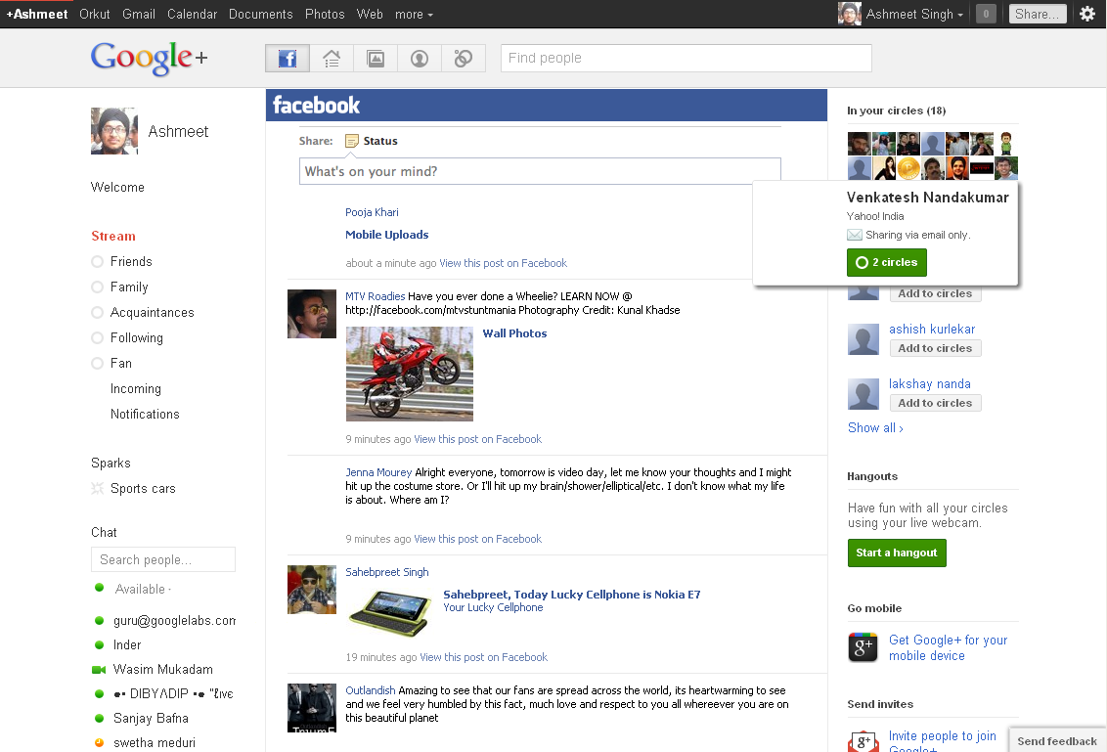Add ashish kurlekar to circles
This screenshot has height=752, width=1107.
click(x=935, y=348)
